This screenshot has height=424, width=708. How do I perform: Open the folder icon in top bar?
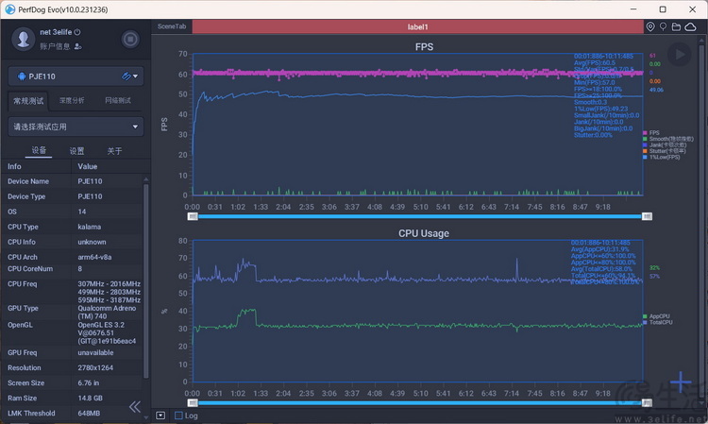(x=676, y=26)
